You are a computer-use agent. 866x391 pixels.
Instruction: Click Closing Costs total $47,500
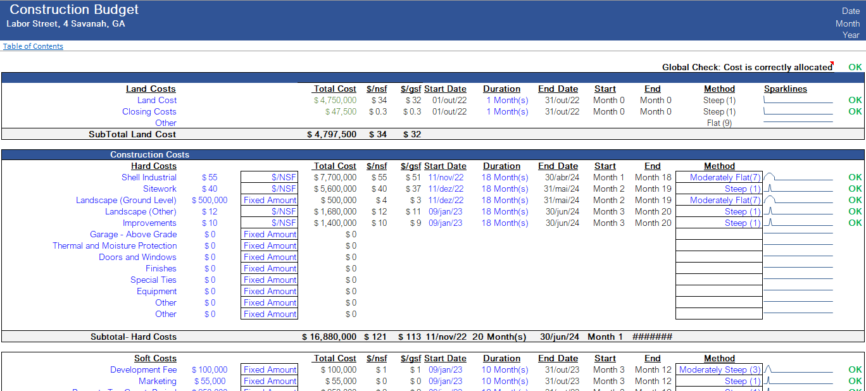341,112
